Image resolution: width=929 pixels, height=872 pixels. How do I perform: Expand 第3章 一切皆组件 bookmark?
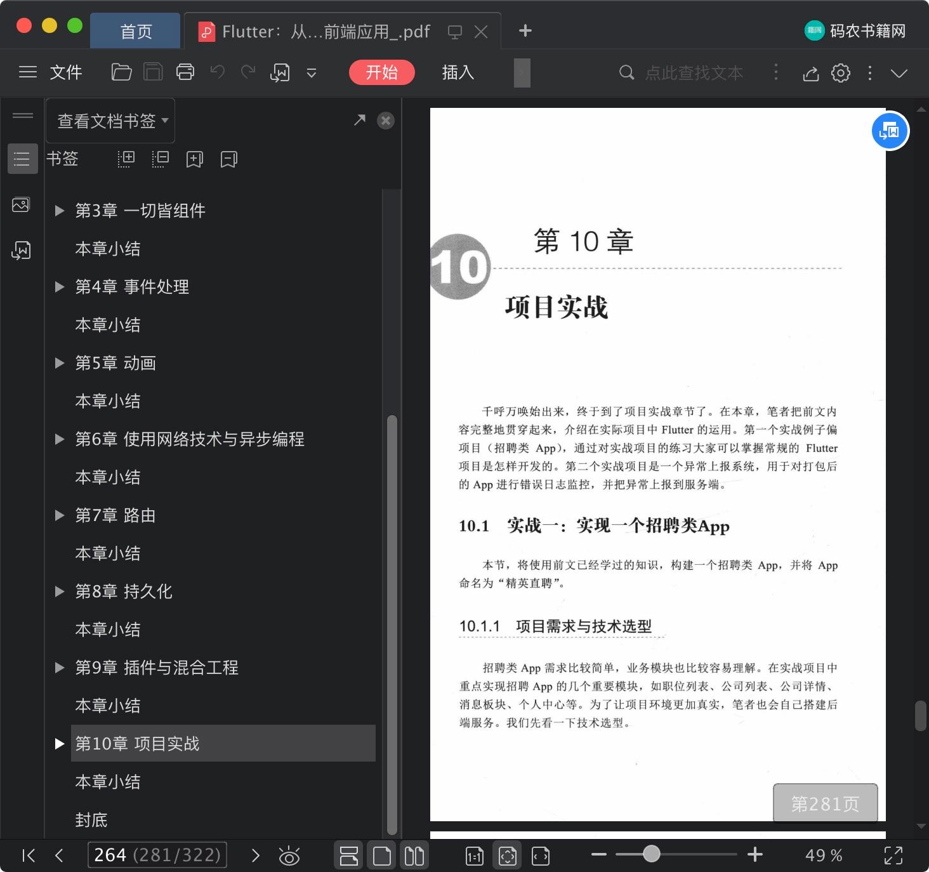point(60,211)
